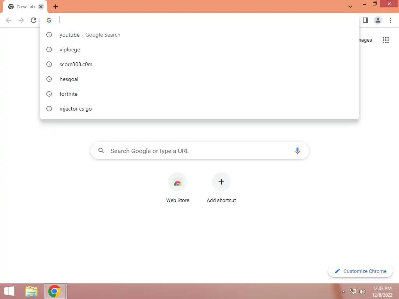
Task: Restore down the Chrome window
Action: 375,4
